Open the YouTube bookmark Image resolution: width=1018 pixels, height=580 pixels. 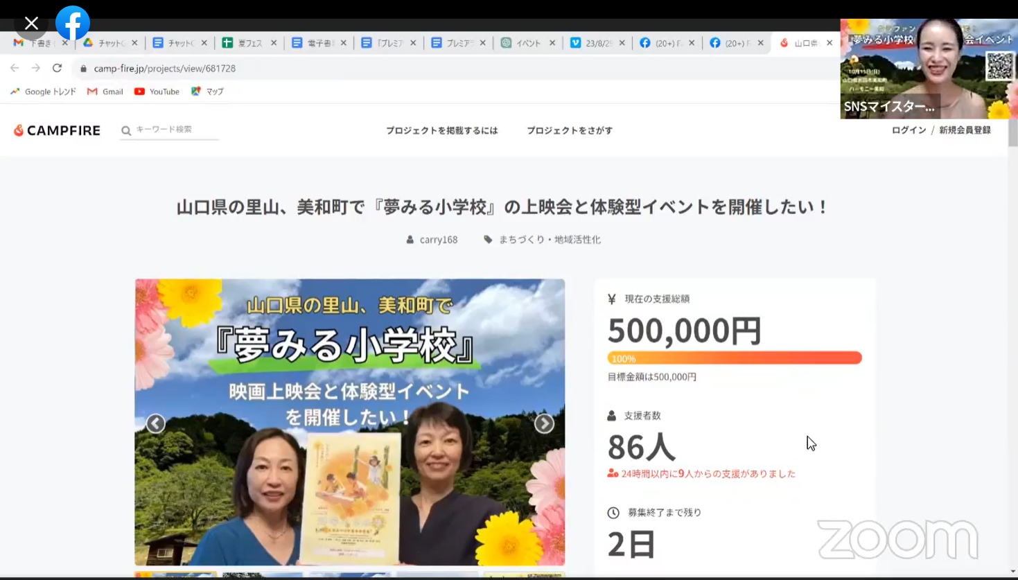(x=157, y=91)
